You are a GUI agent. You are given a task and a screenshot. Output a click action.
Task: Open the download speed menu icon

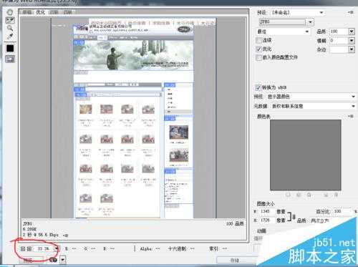coord(66,236)
